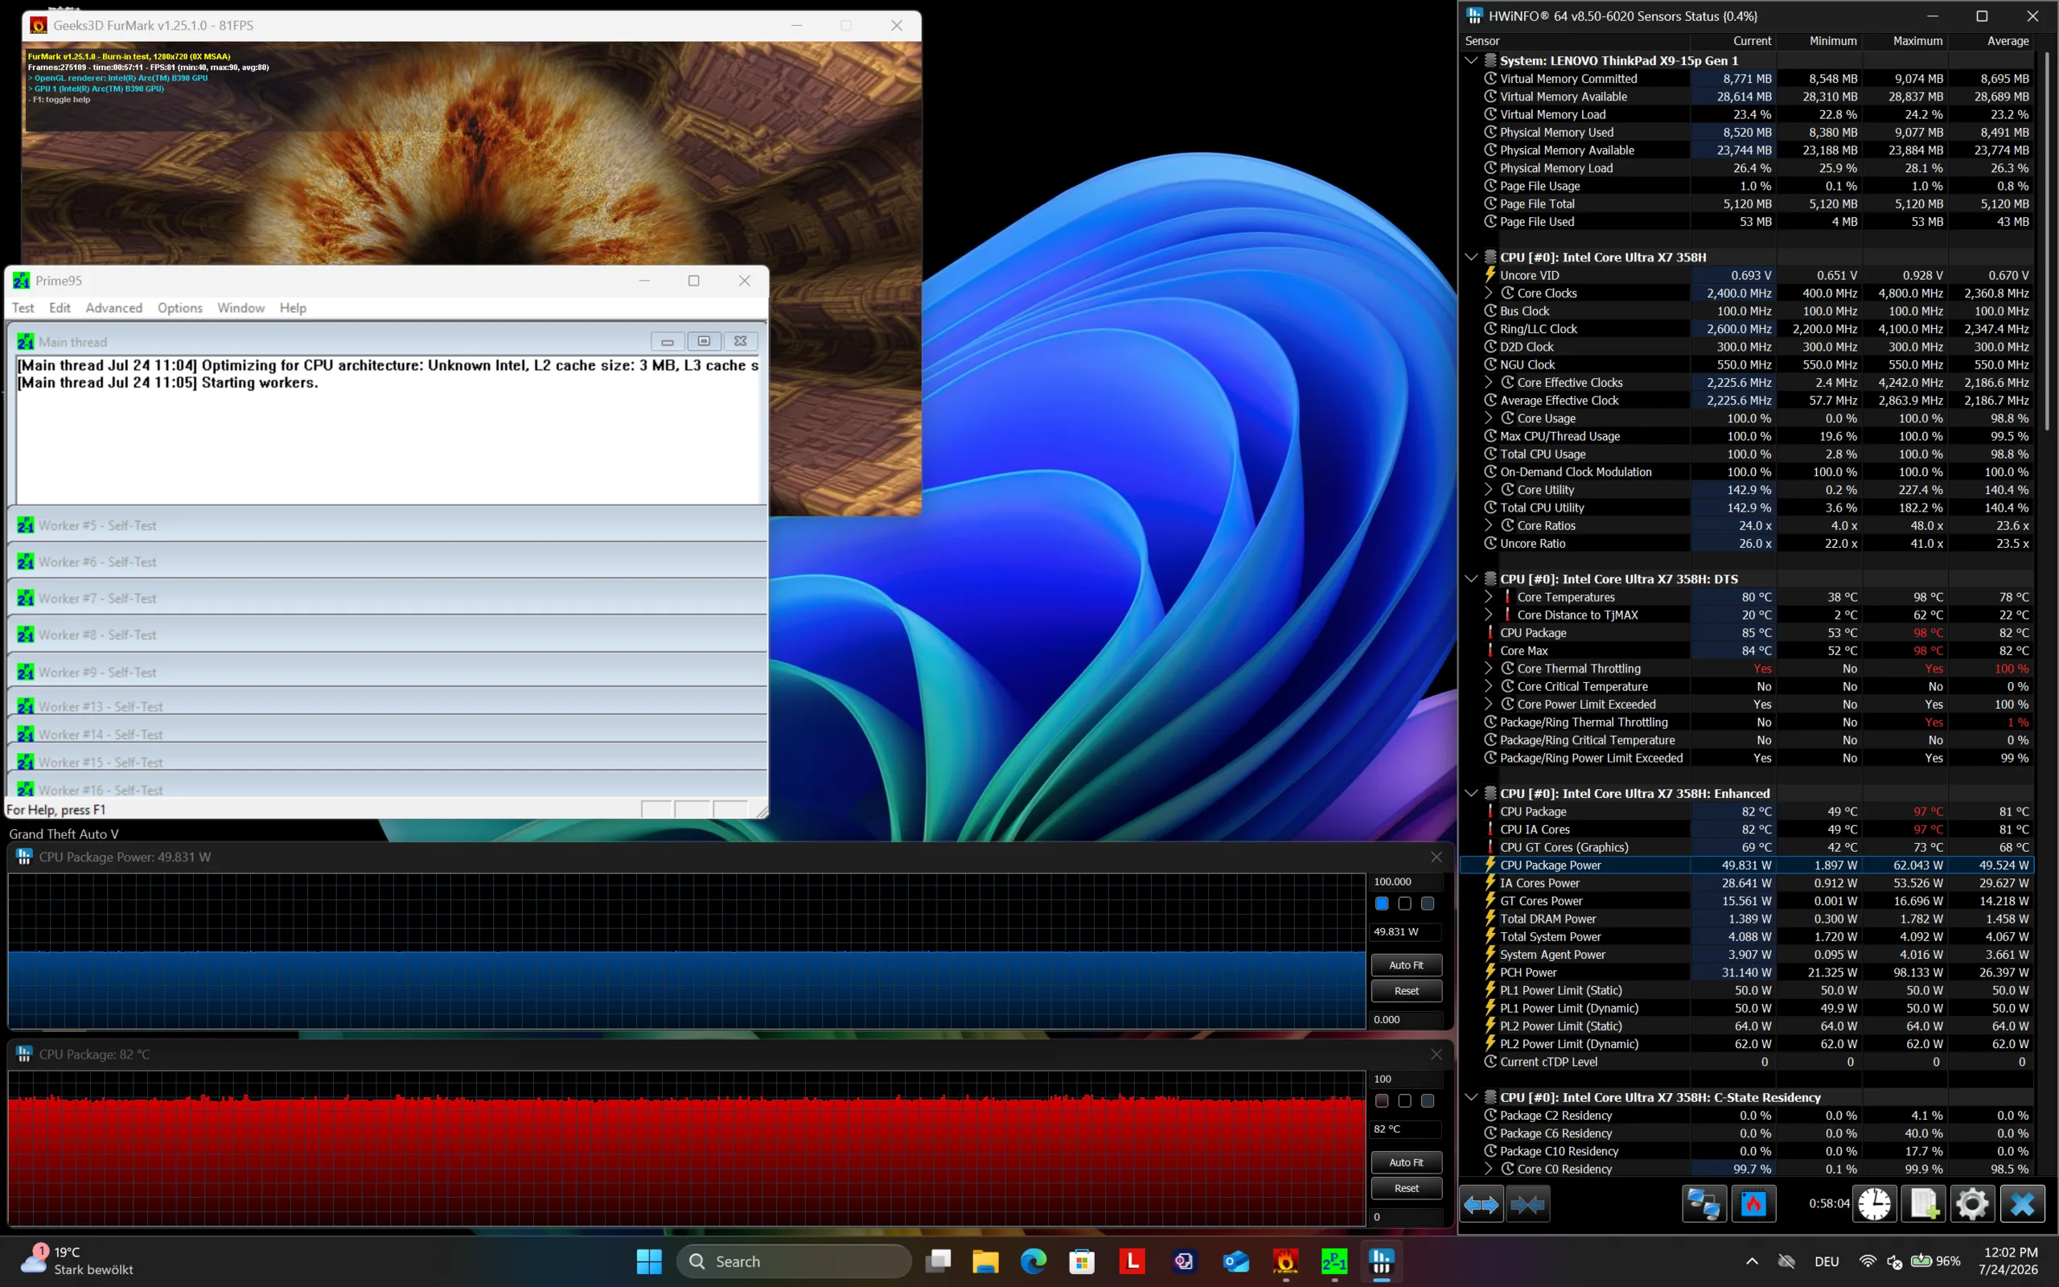Click Reset in the CPU Package Power graph
The image size is (2059, 1287).
(1407, 991)
